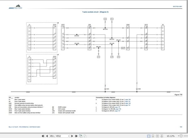Viewport: 188px width, 138px height.
Task: Click the diagram title '7-pole sockets circuit - (Diagram 3)'
Action: (x=95, y=12)
